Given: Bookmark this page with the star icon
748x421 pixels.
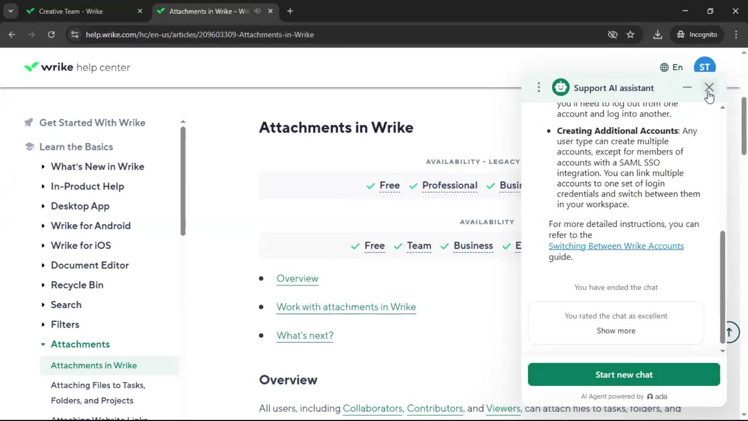Looking at the screenshot, I should 630,35.
